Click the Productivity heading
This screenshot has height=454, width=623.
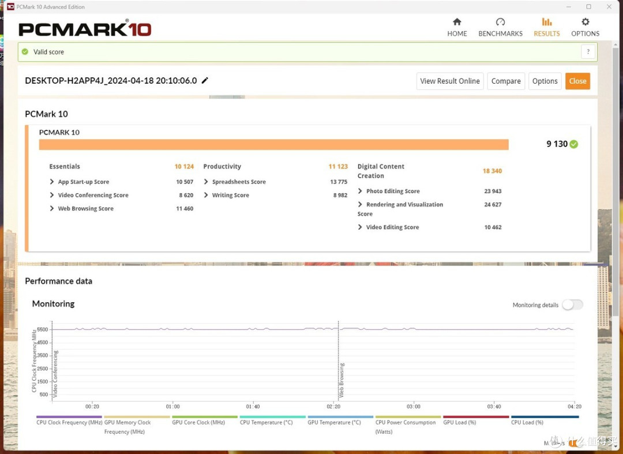222,166
